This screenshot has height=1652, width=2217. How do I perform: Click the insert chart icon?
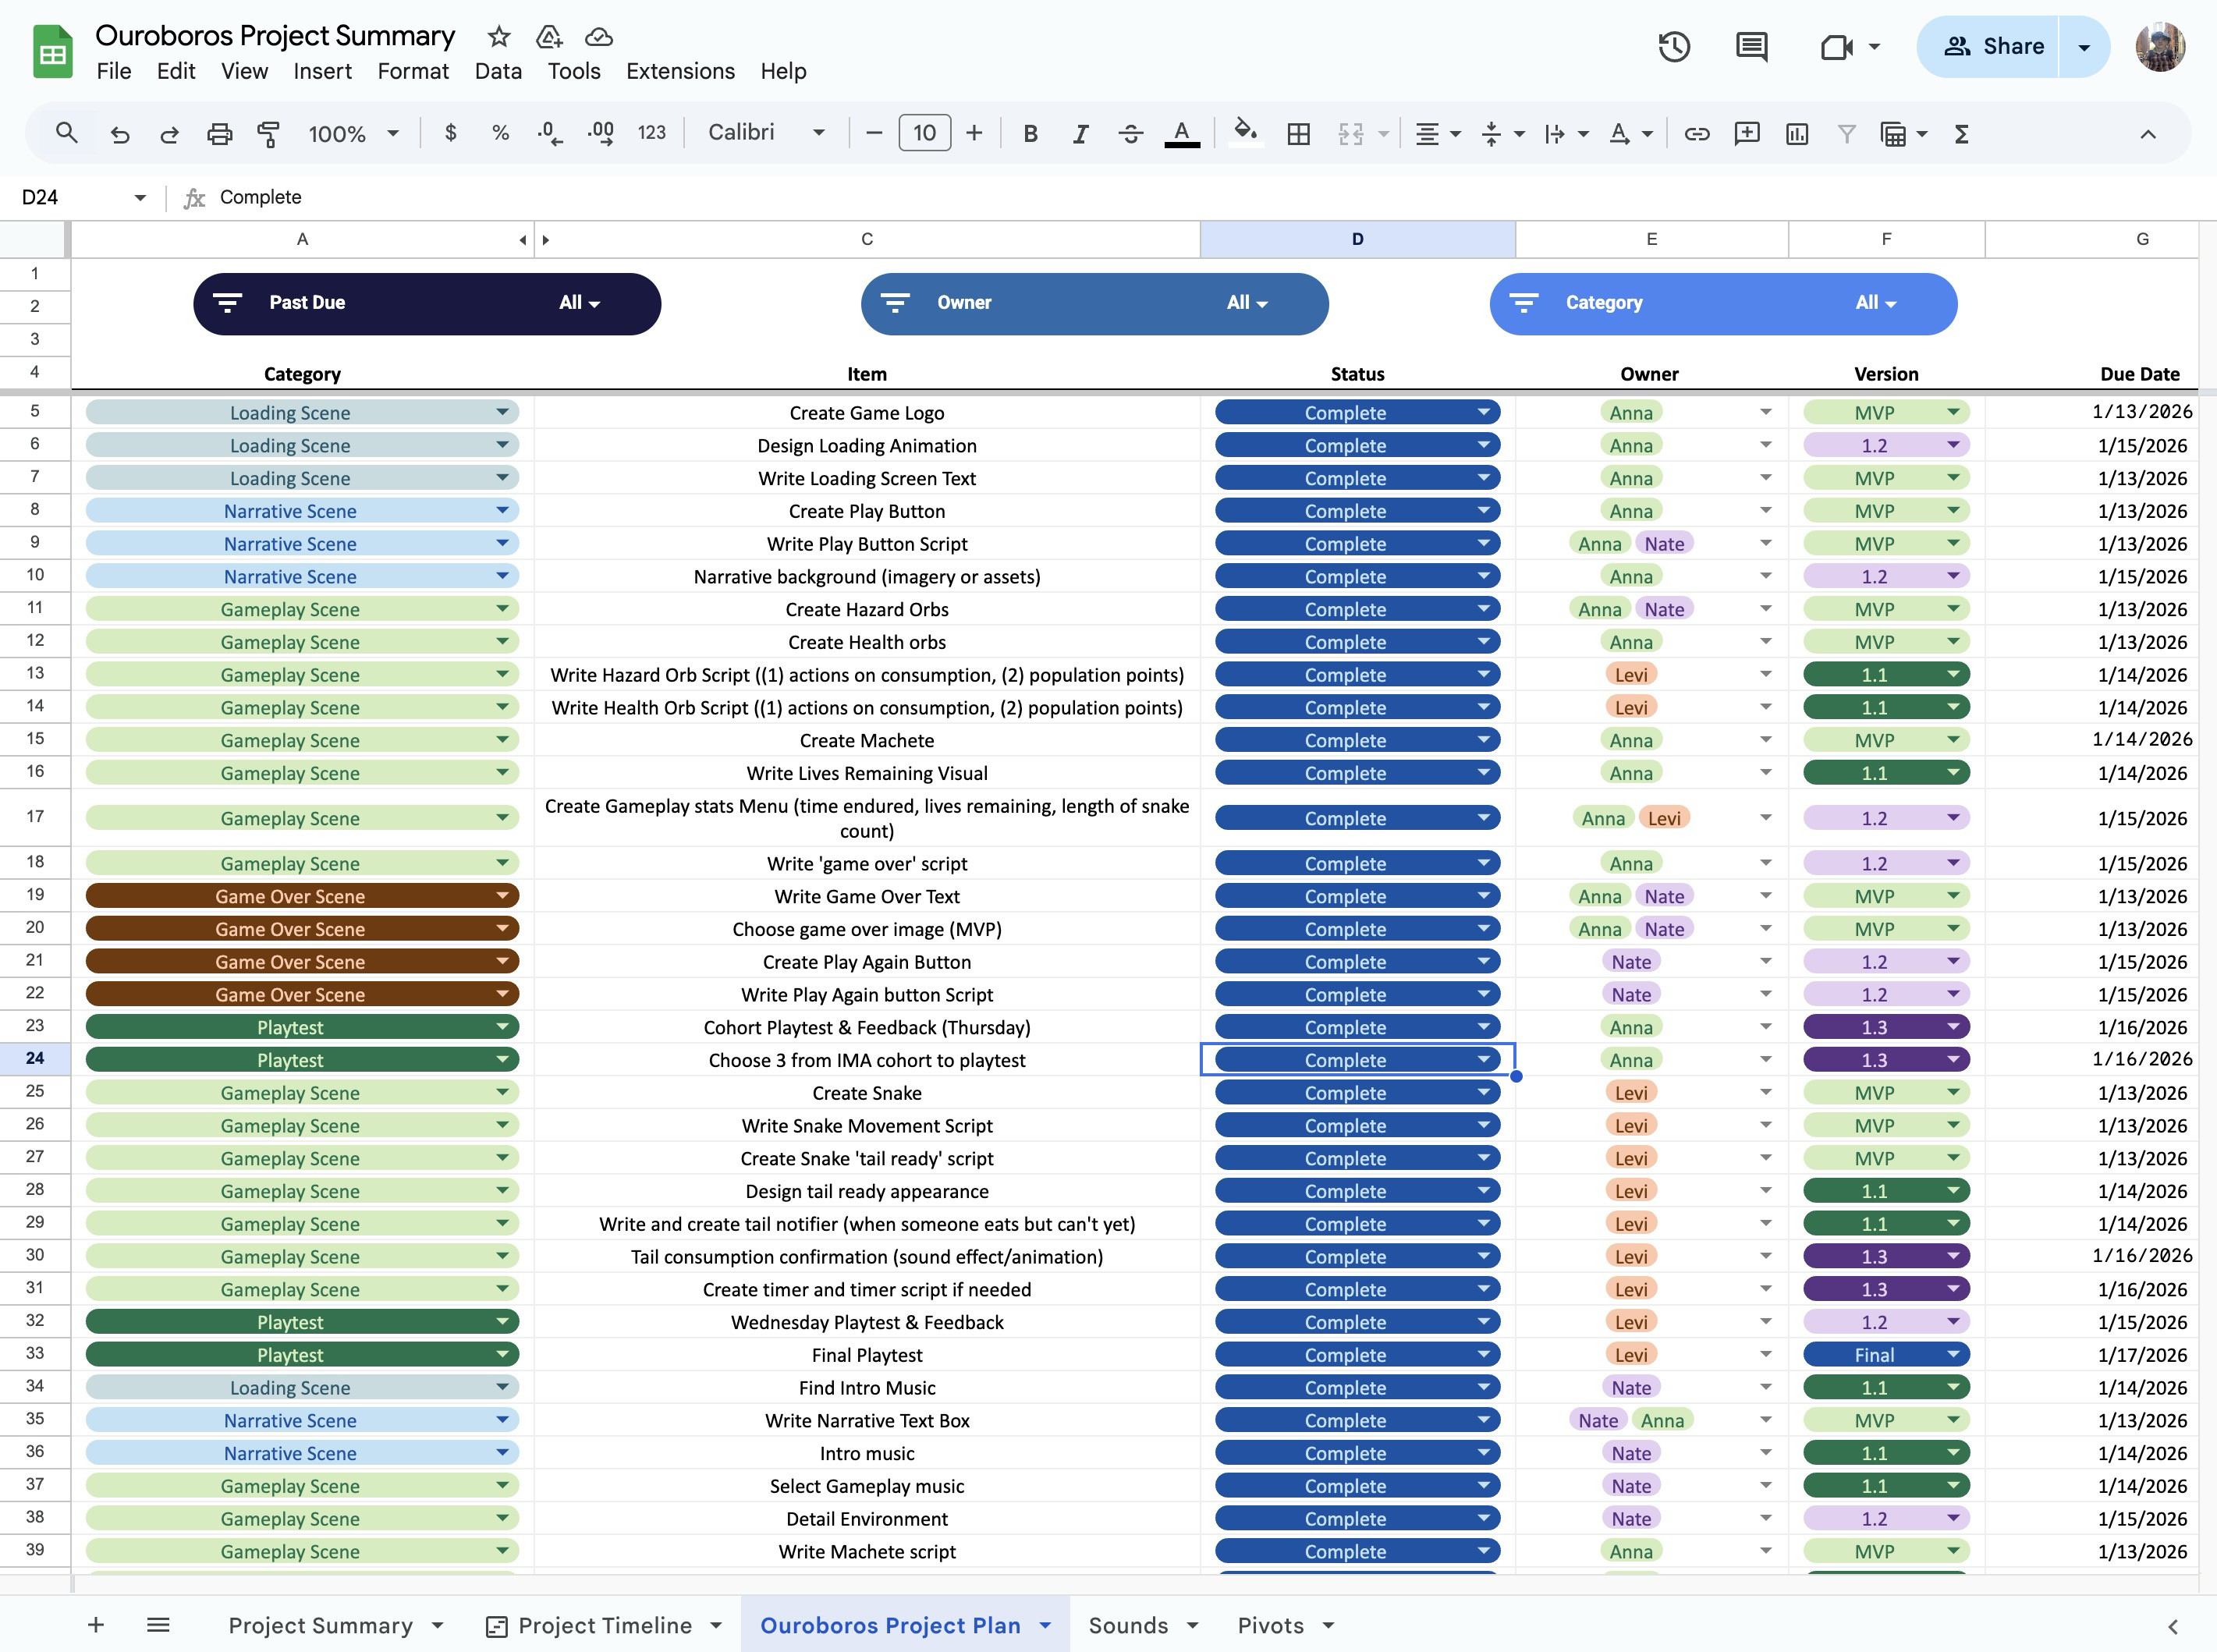(x=1797, y=133)
